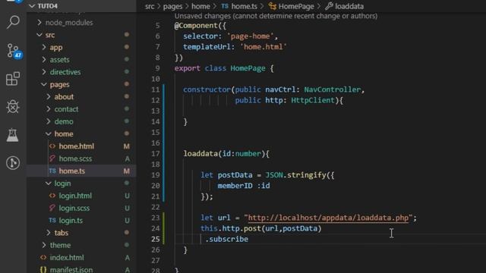Open the Extensions view
The width and height of the screenshot is (486, 273).
(13, 79)
